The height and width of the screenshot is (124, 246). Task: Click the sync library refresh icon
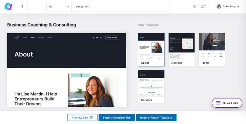203,7
